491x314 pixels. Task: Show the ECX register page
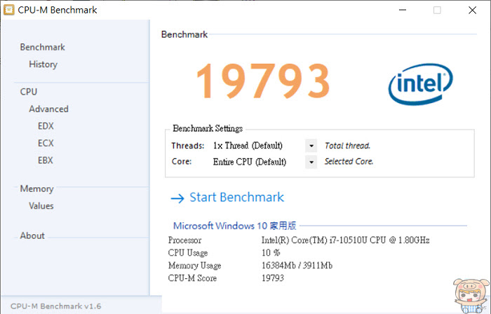[x=46, y=143]
